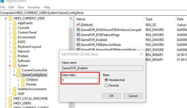
Task: Click the GameDVR_DXGIHonorFSEWindowsCompati DWORD icon
Action: tap(78, 30)
